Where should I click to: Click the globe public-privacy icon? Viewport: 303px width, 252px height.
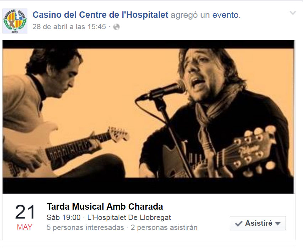116,27
